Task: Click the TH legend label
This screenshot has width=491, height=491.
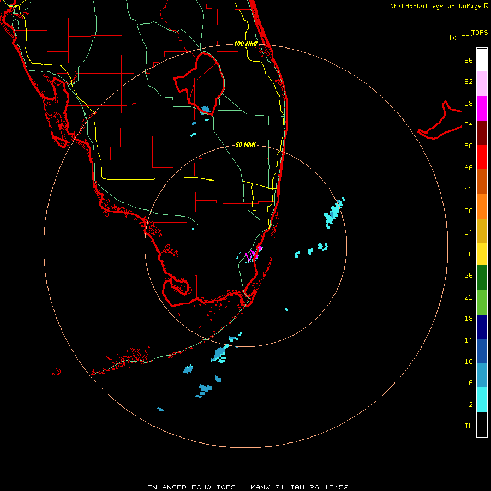Action: click(x=469, y=426)
